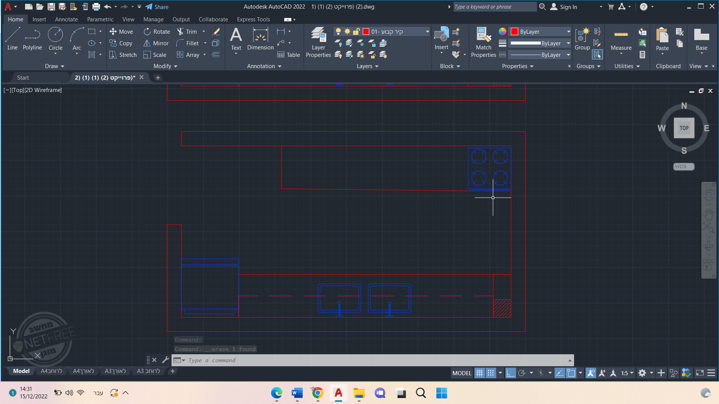
Task: Toggle ortho mode in status bar
Action: [510, 373]
